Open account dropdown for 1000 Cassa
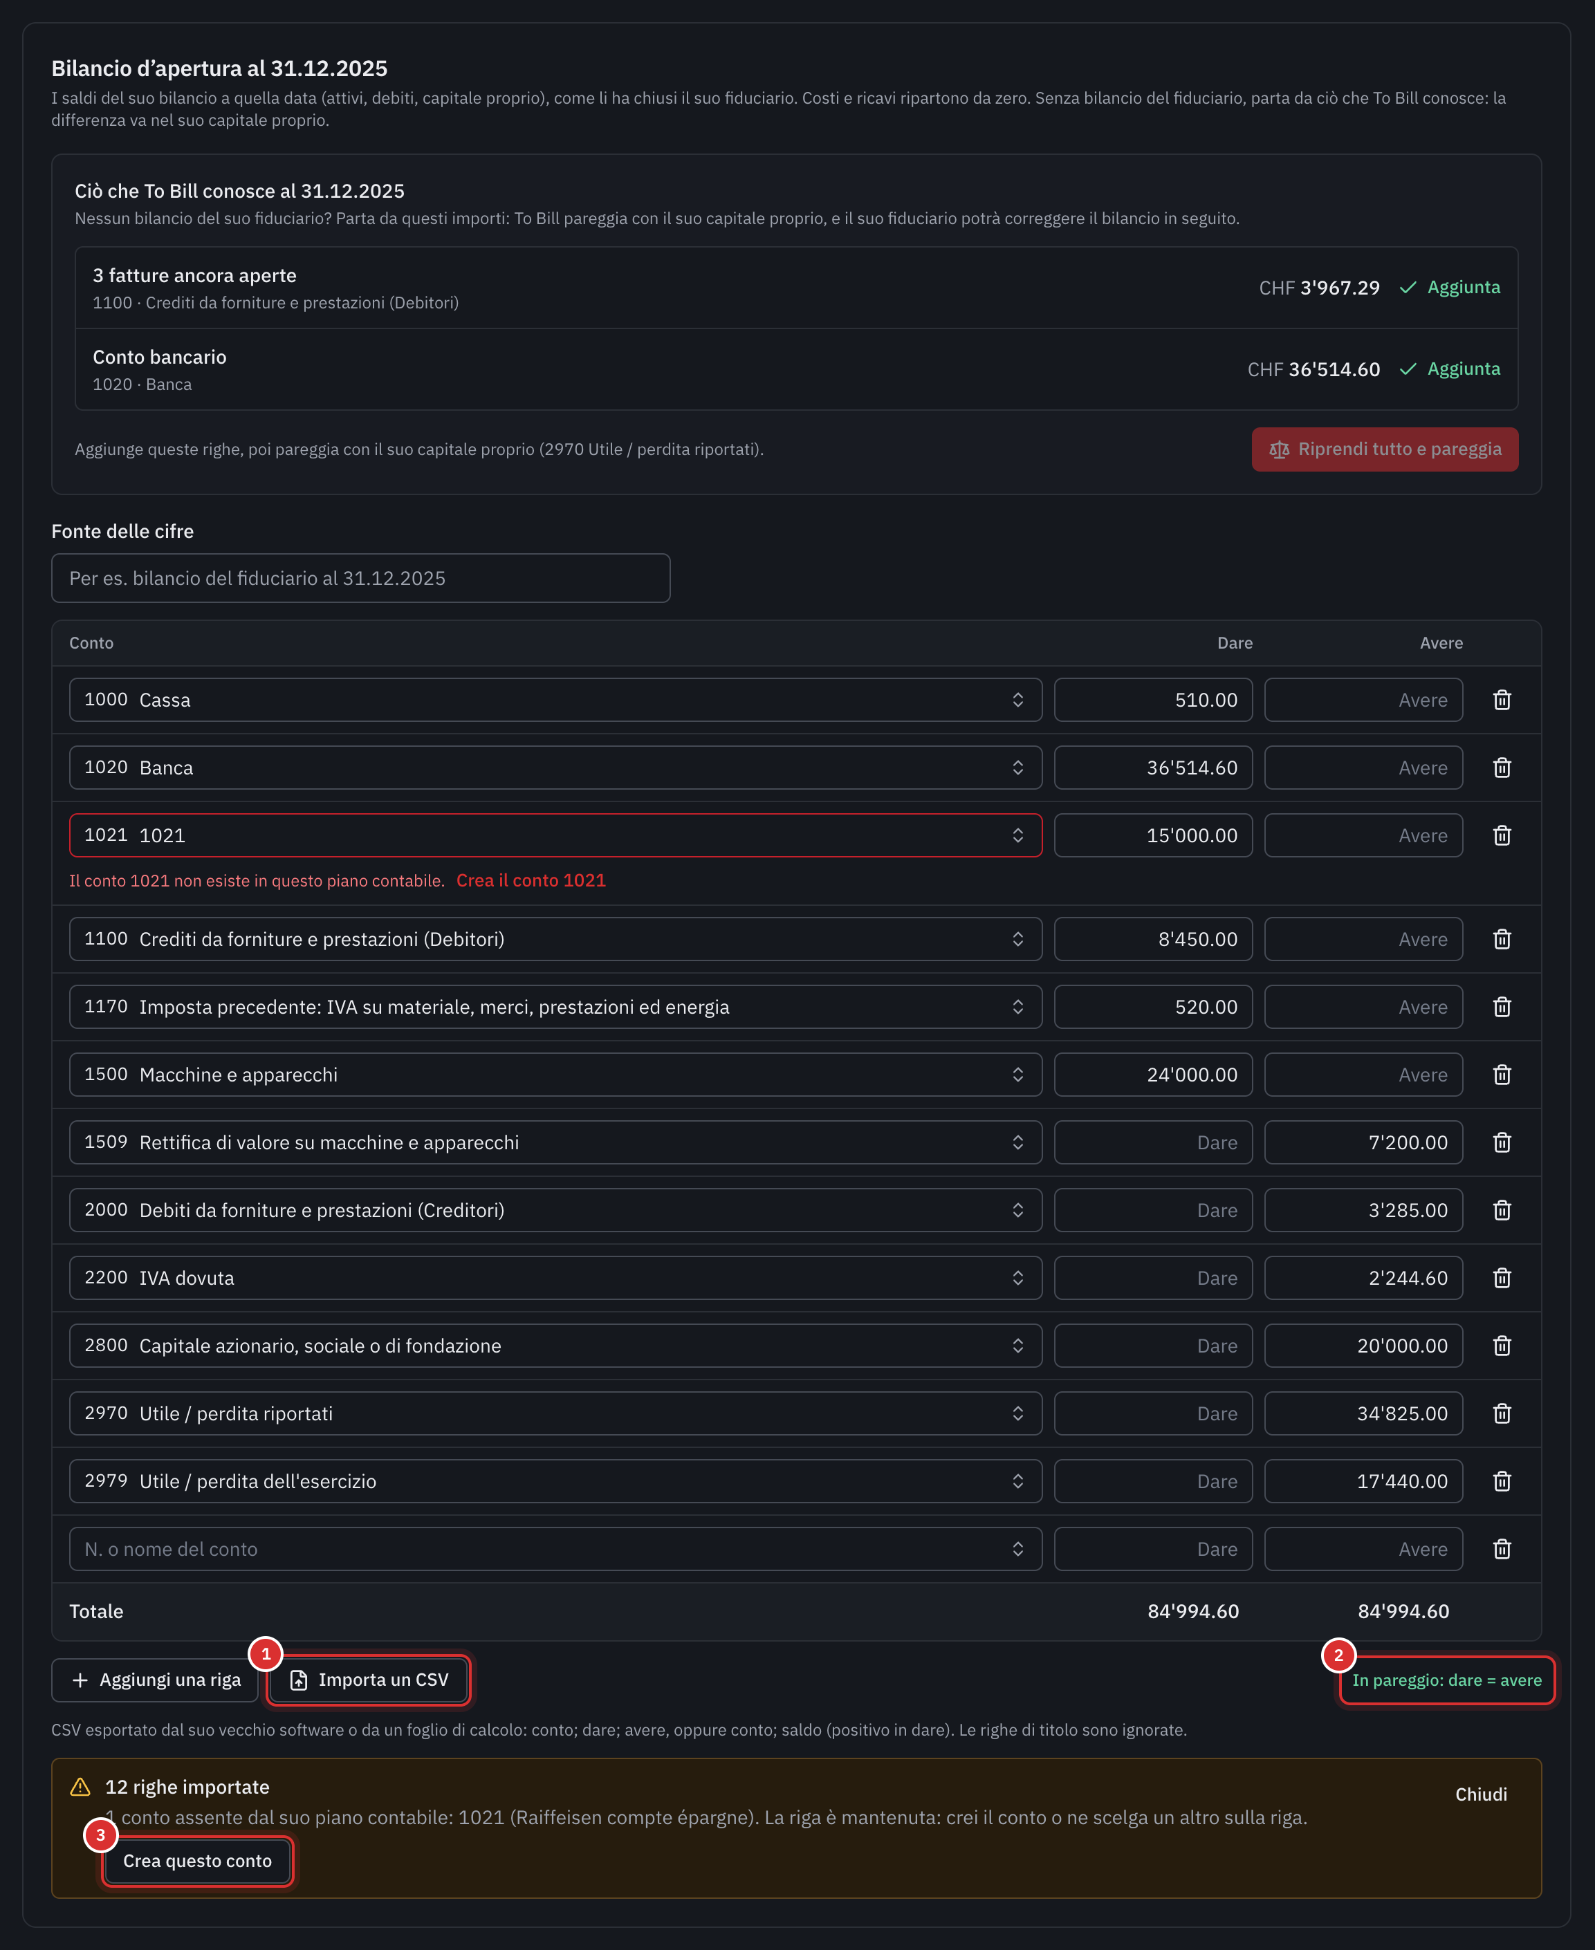This screenshot has width=1595, height=1950. click(x=555, y=700)
